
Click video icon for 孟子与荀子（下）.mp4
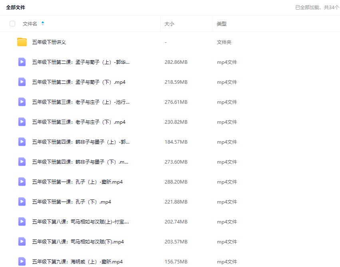[x=22, y=82]
